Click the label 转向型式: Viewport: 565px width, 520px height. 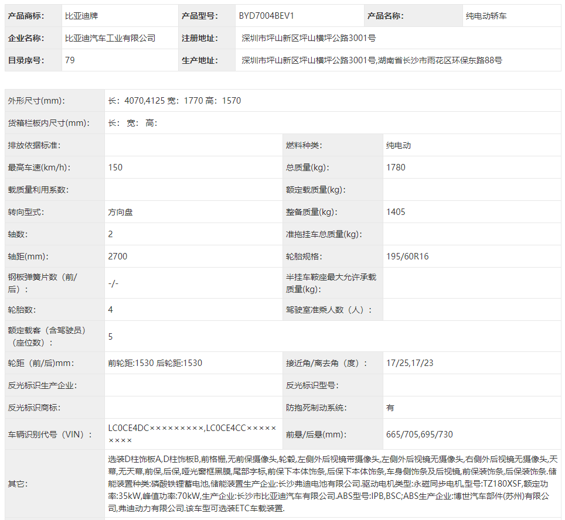[x=26, y=212]
